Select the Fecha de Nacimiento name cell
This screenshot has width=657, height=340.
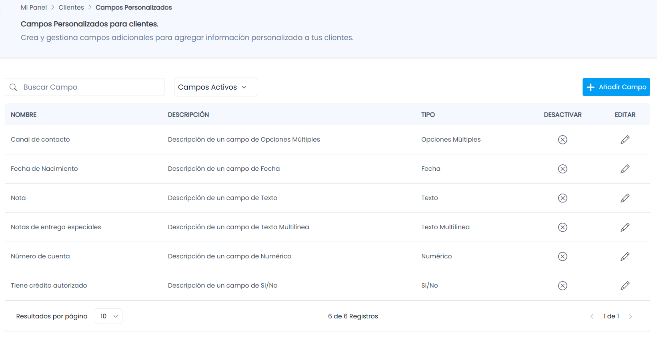coord(44,169)
